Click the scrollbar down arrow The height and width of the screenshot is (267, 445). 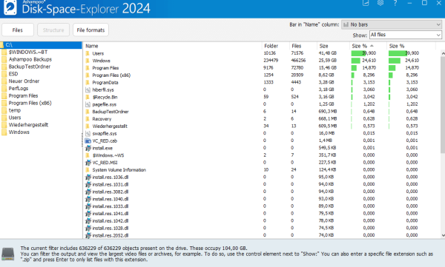443,236
